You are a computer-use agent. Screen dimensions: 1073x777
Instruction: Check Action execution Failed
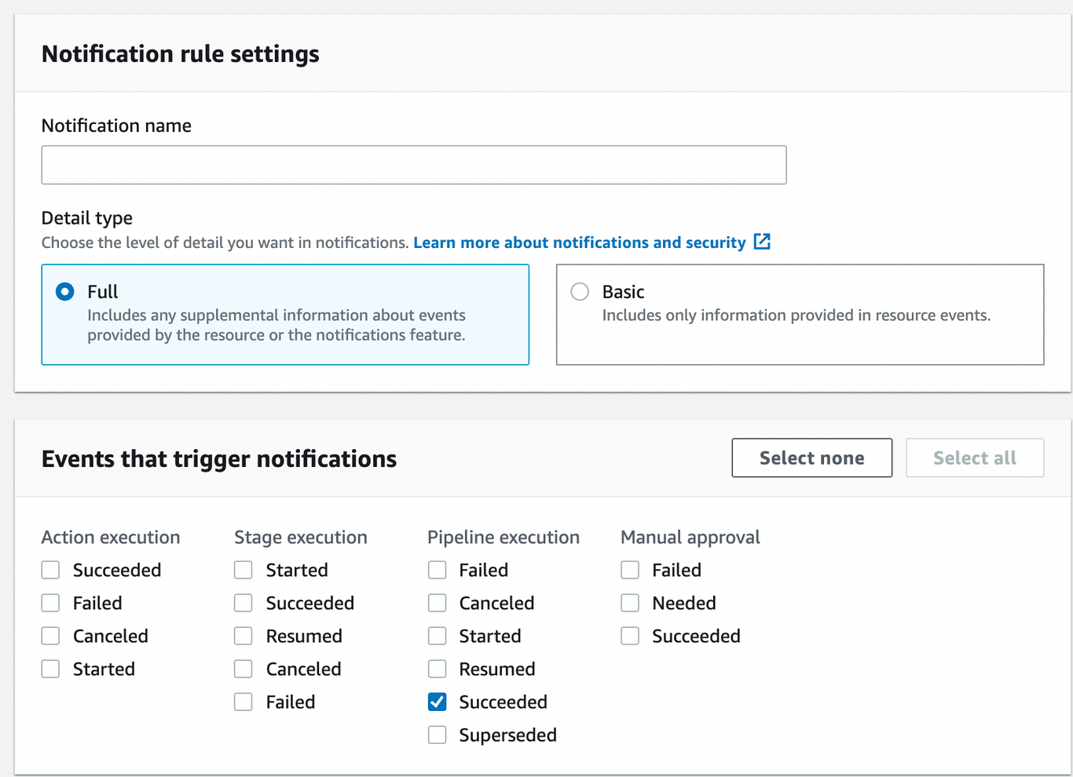click(50, 603)
